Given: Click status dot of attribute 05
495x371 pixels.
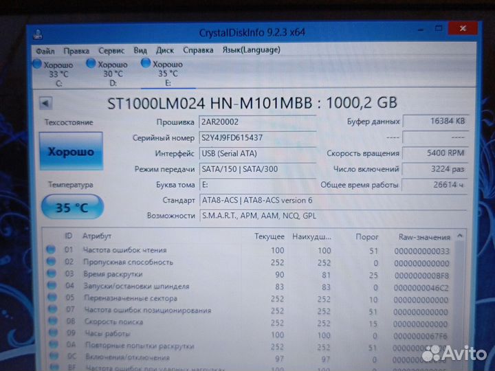Looking at the screenshot, I should [52, 297].
